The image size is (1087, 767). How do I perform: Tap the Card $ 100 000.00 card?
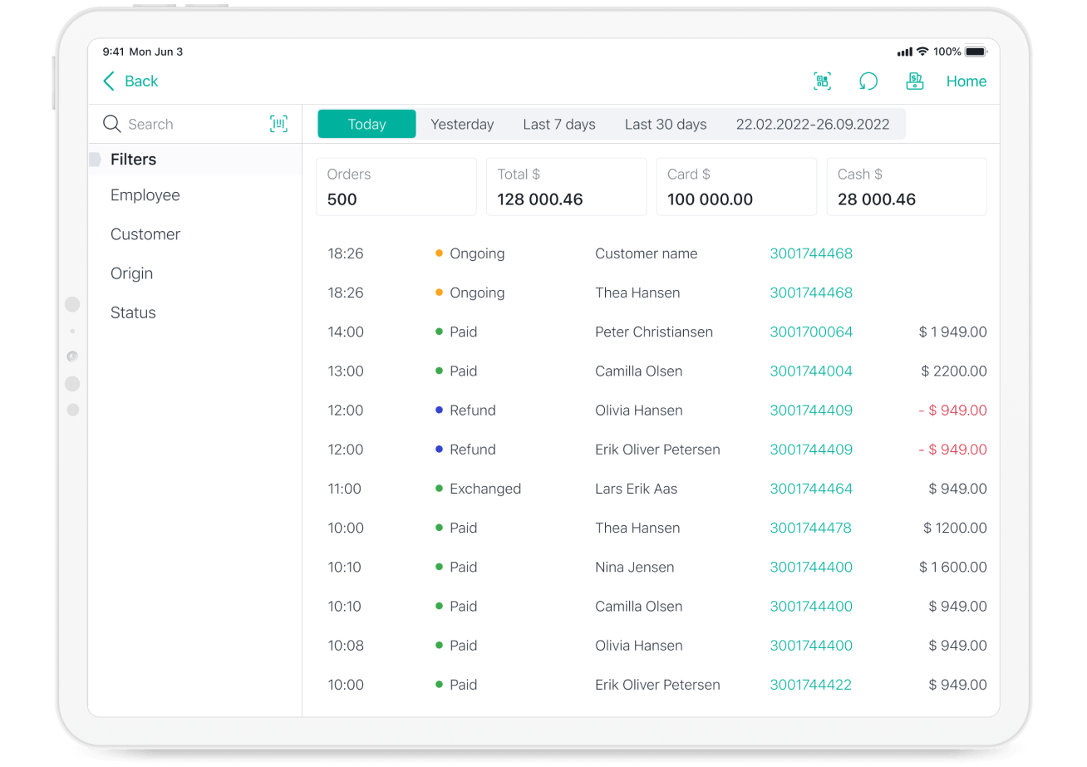tap(736, 187)
